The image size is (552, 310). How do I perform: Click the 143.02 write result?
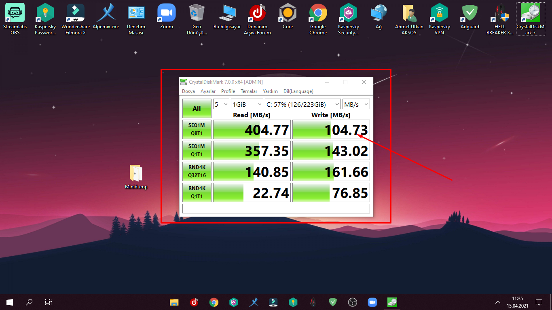point(331,150)
